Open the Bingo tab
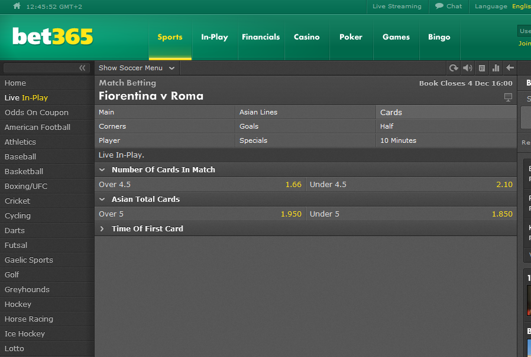This screenshot has width=531, height=357. pos(439,37)
